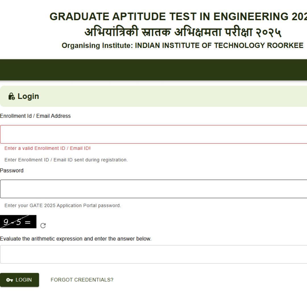307x307 pixels.
Task: Open the FORGOT CREDENTIALS? link
Action: (82, 280)
